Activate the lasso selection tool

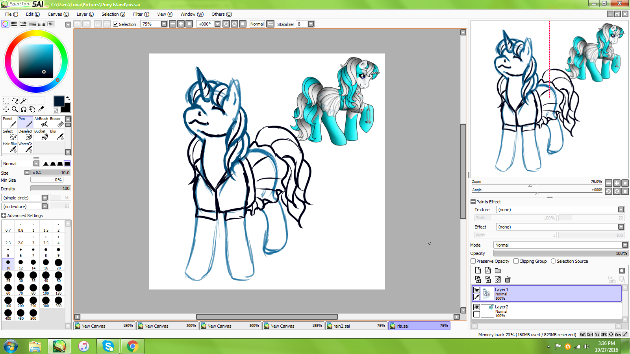(x=15, y=101)
